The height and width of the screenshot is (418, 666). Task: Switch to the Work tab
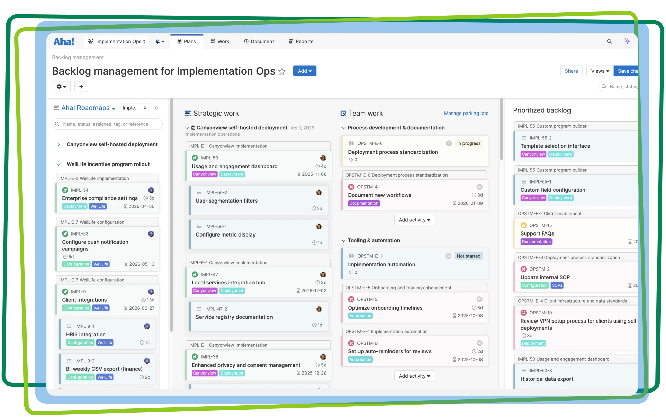[x=220, y=41]
